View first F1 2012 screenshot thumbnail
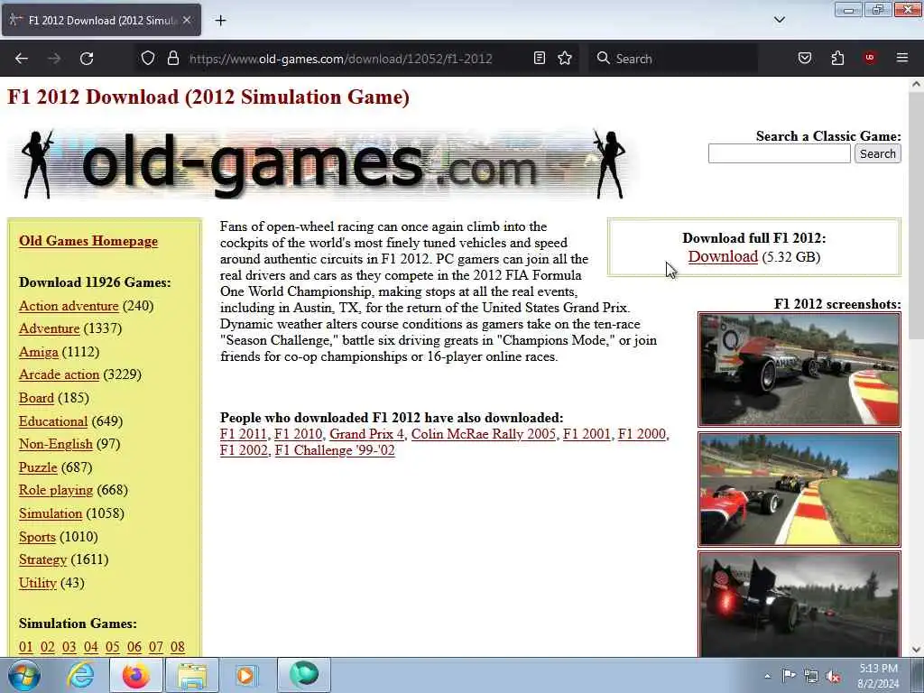The height and width of the screenshot is (693, 924). pyautogui.click(x=799, y=369)
